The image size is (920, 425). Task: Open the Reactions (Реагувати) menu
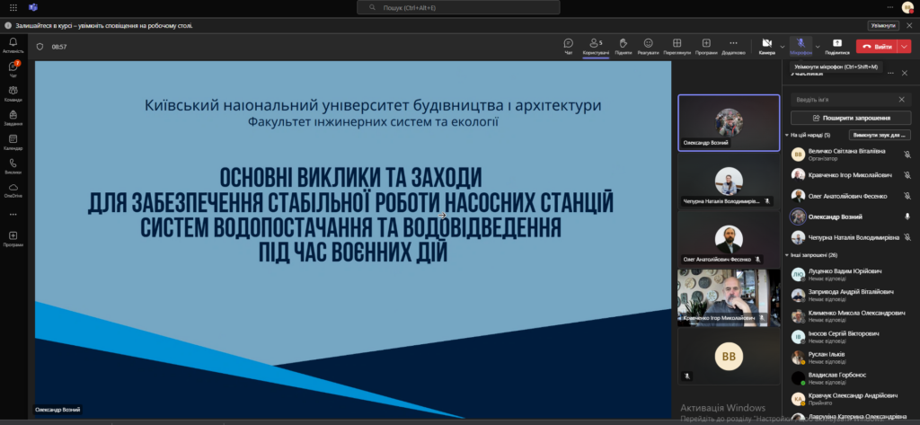(x=648, y=46)
